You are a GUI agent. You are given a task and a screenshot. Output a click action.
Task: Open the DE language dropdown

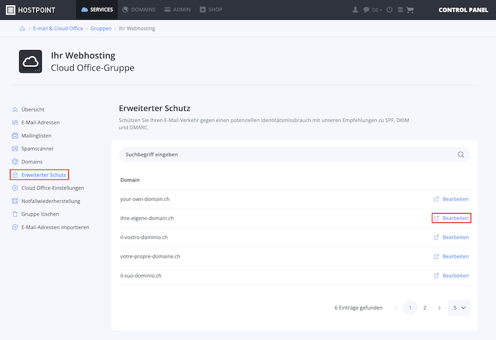point(377,10)
